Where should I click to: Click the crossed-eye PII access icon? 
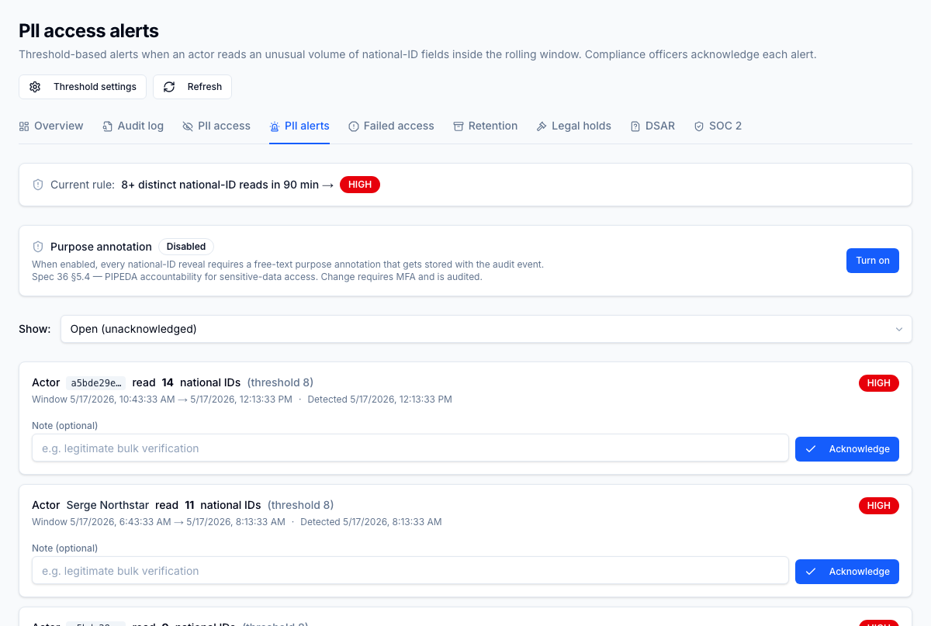(x=188, y=126)
